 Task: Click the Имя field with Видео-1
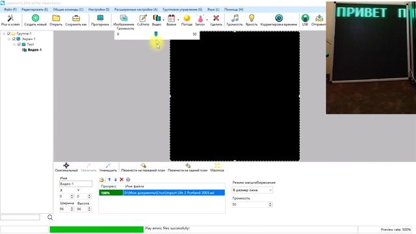coord(75,184)
